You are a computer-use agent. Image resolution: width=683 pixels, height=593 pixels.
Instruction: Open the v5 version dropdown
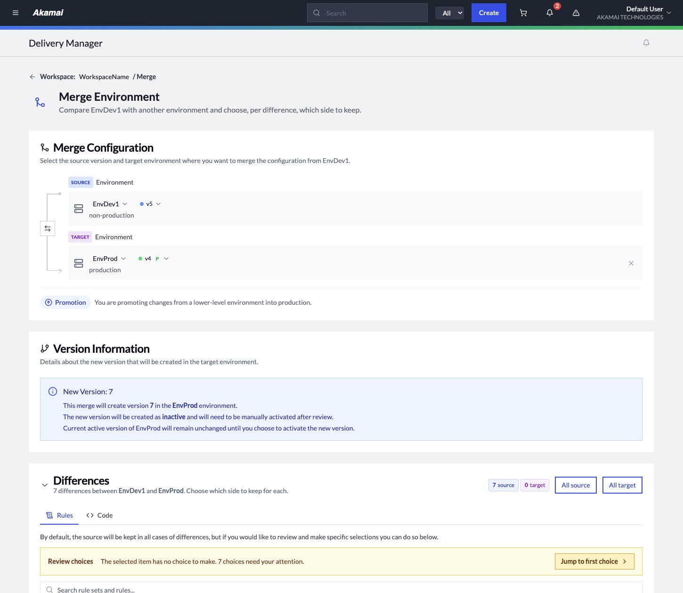click(x=150, y=204)
